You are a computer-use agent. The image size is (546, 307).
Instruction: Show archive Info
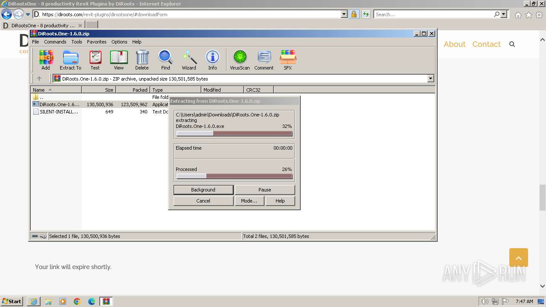[x=212, y=60]
